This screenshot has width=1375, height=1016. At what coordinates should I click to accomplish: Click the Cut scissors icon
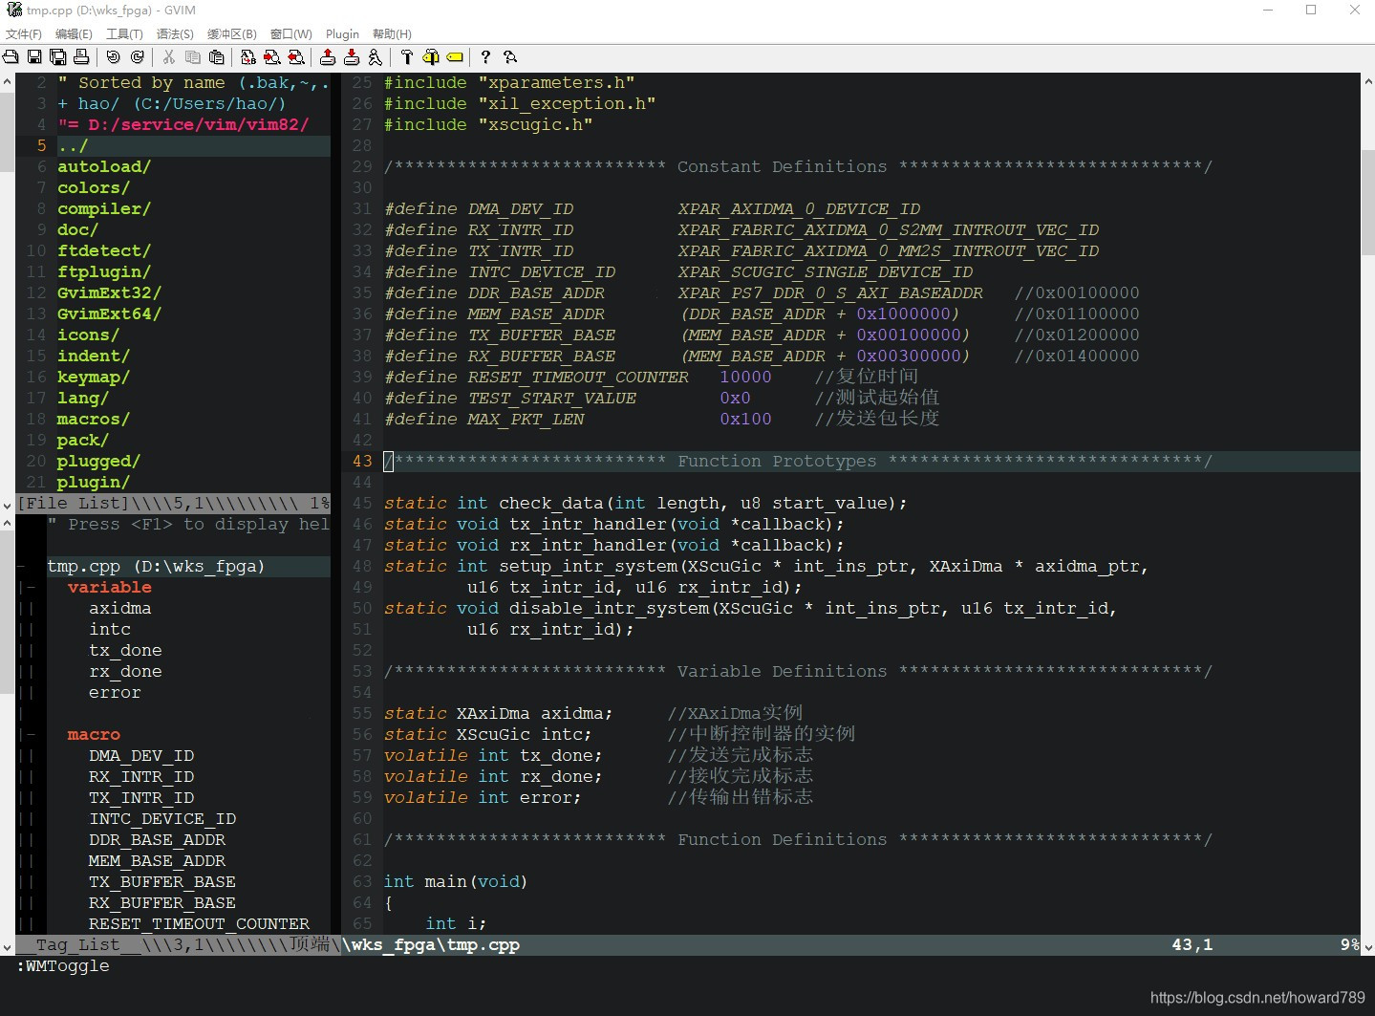coord(169,57)
